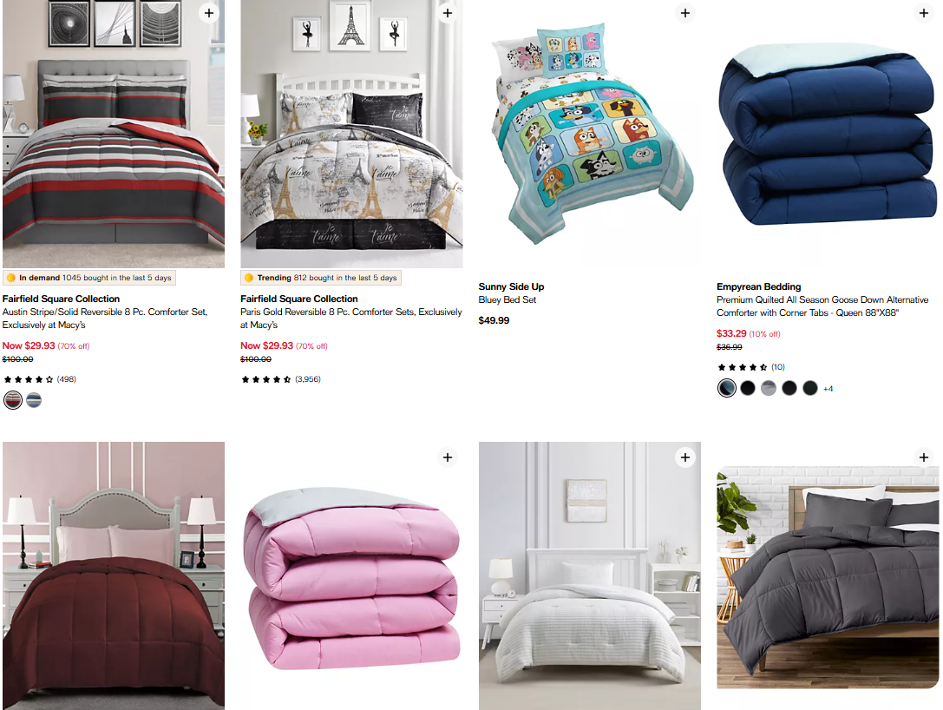The height and width of the screenshot is (710, 943).
Task: Show four more Empyrean color options
Action: pos(828,389)
